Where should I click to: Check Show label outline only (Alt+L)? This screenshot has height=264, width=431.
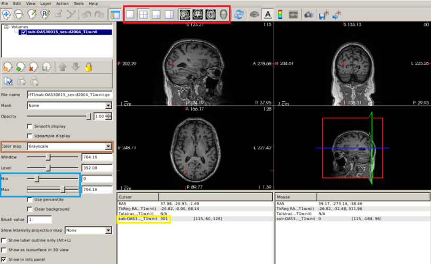pos(4,240)
